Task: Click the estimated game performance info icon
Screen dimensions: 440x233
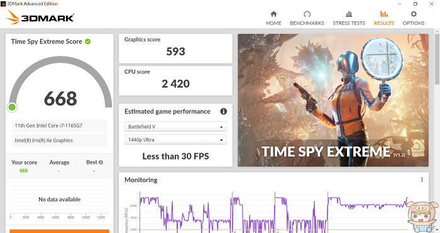Action: coord(223,111)
